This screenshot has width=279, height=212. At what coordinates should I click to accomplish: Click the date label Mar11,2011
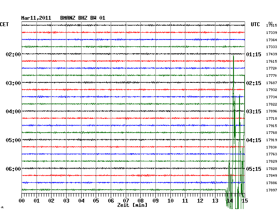pyautogui.click(x=36, y=18)
